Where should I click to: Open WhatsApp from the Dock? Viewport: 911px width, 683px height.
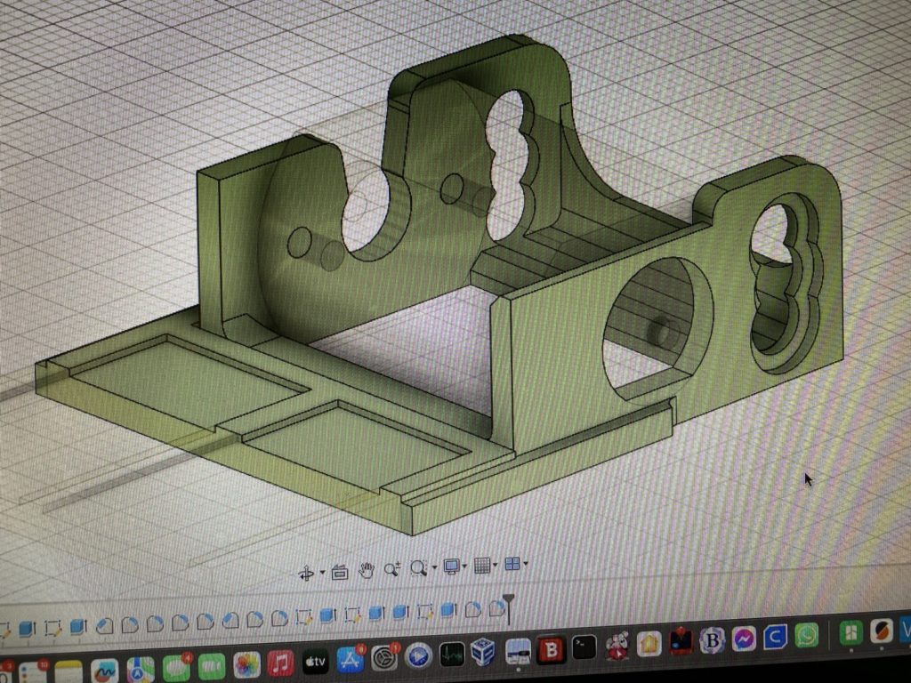tap(806, 636)
